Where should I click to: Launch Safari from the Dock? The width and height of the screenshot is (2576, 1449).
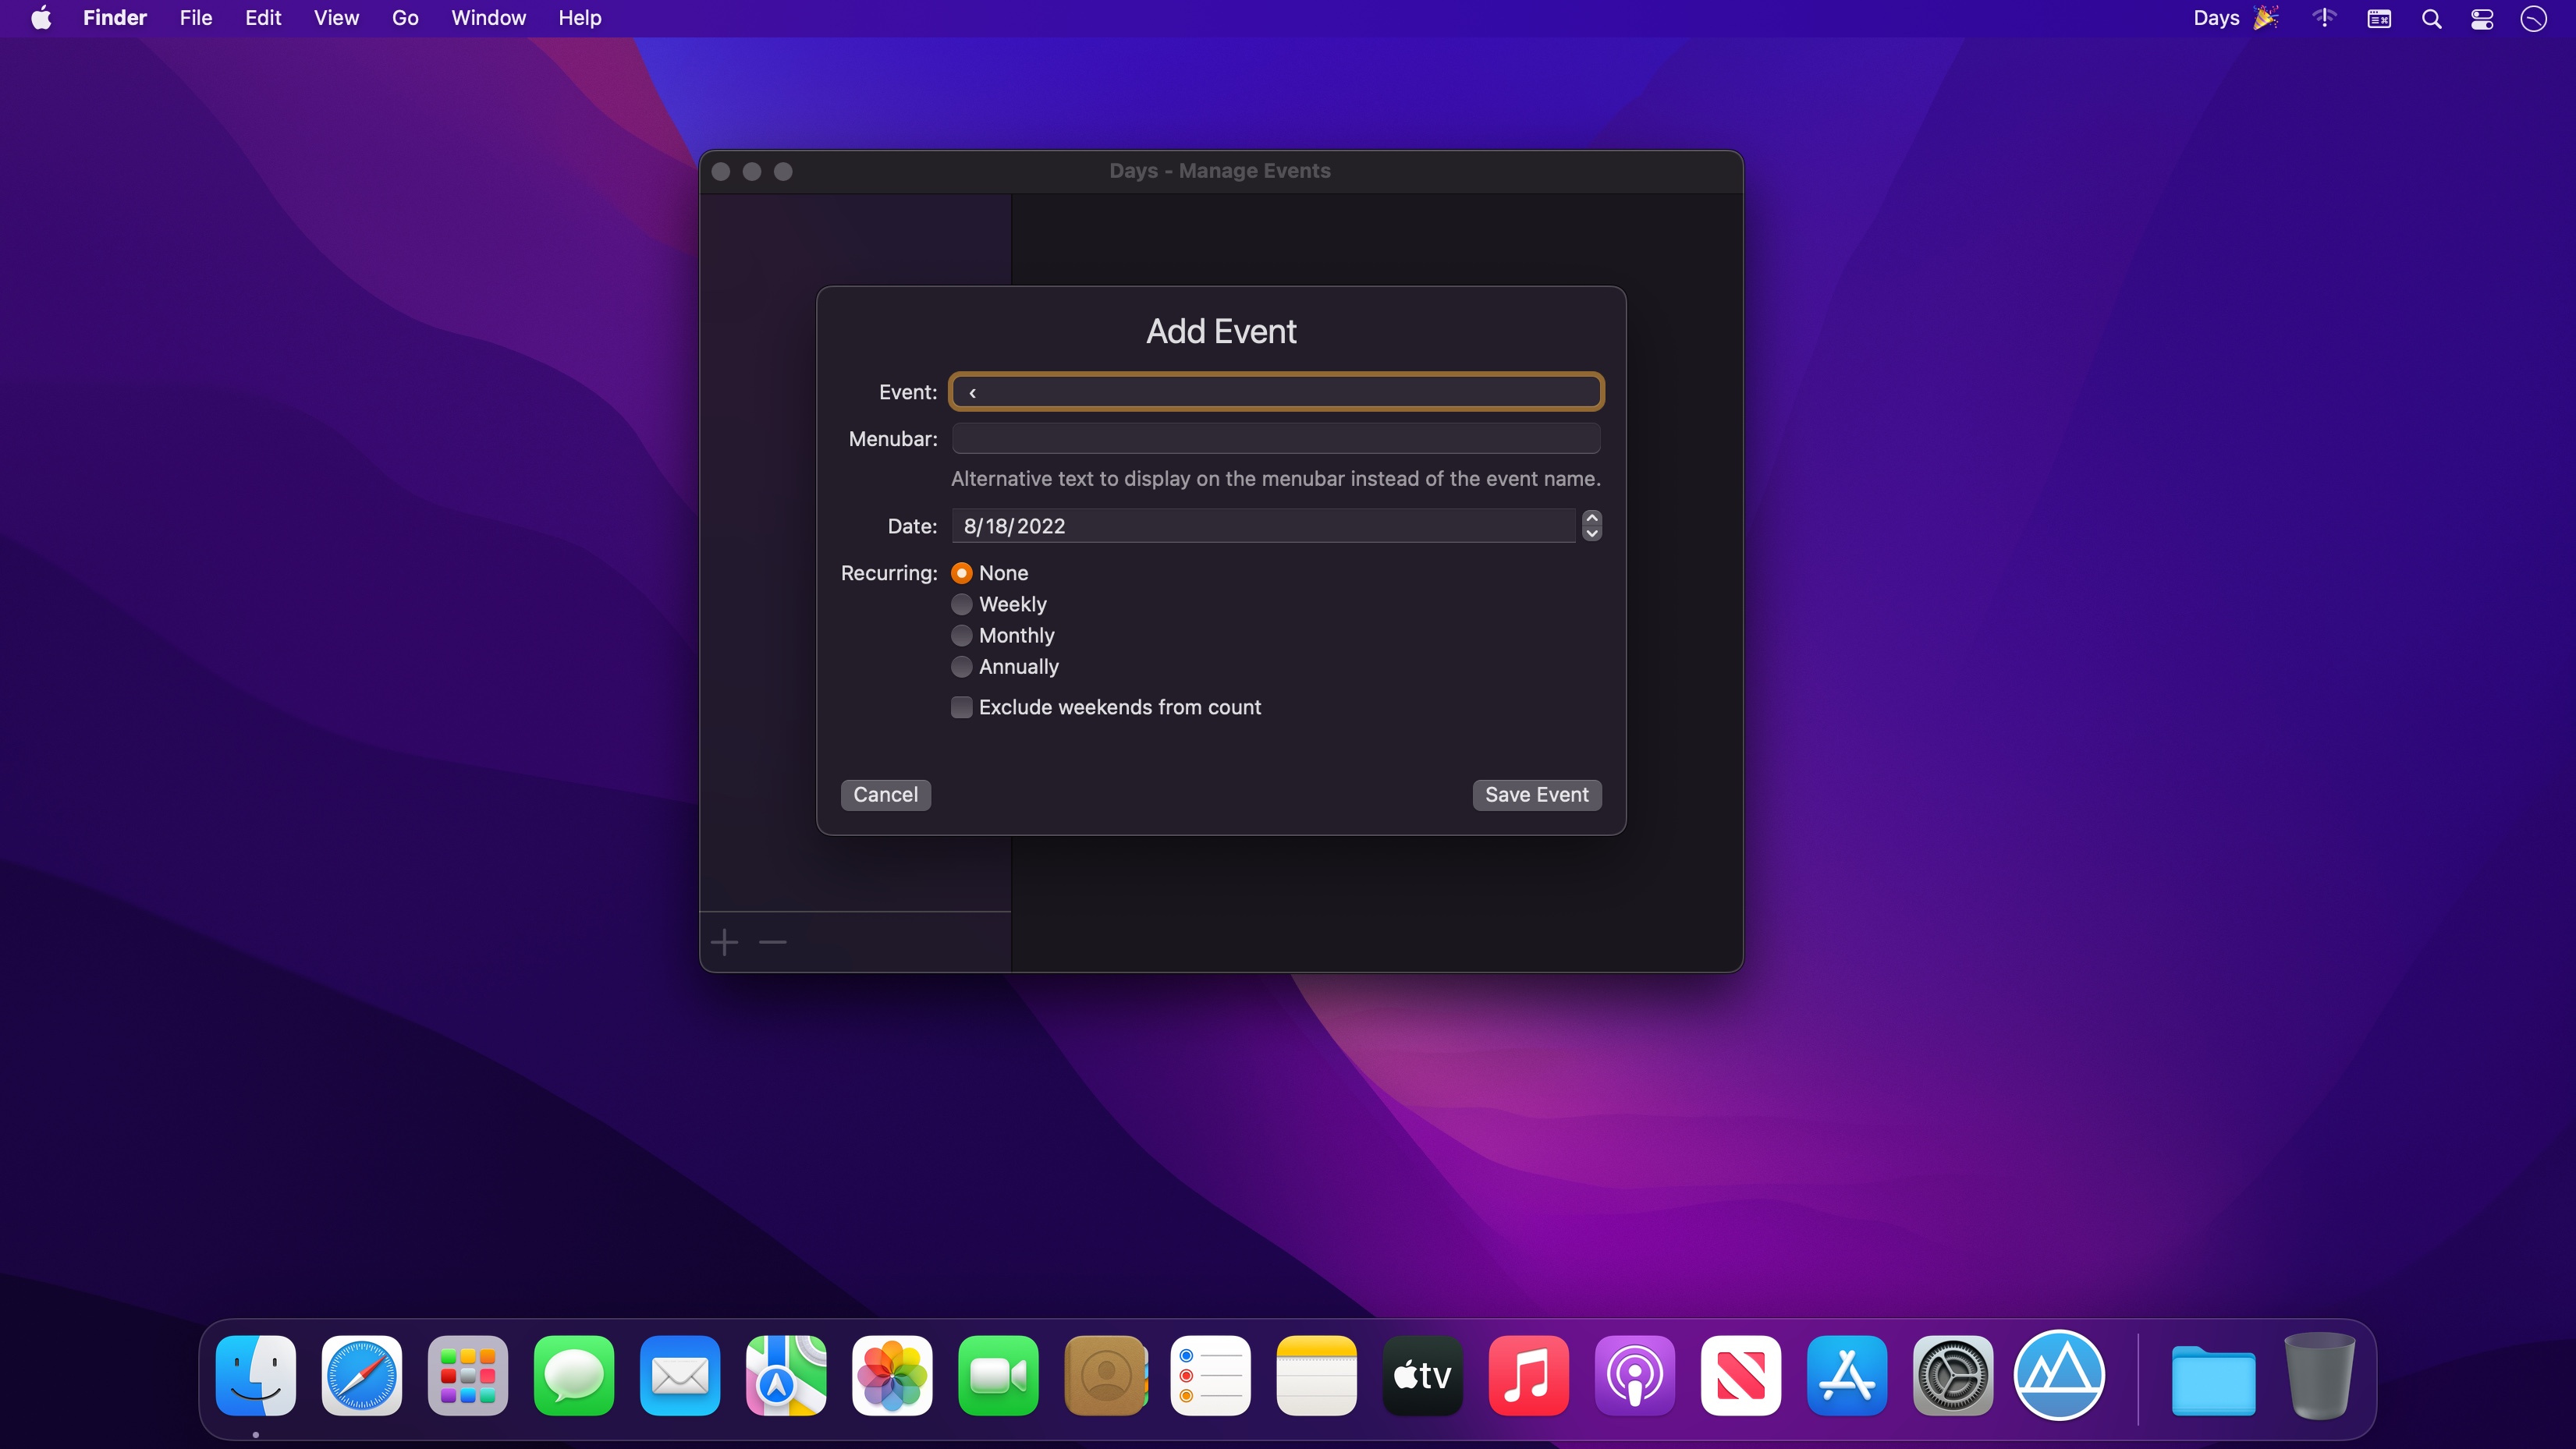(x=362, y=1376)
